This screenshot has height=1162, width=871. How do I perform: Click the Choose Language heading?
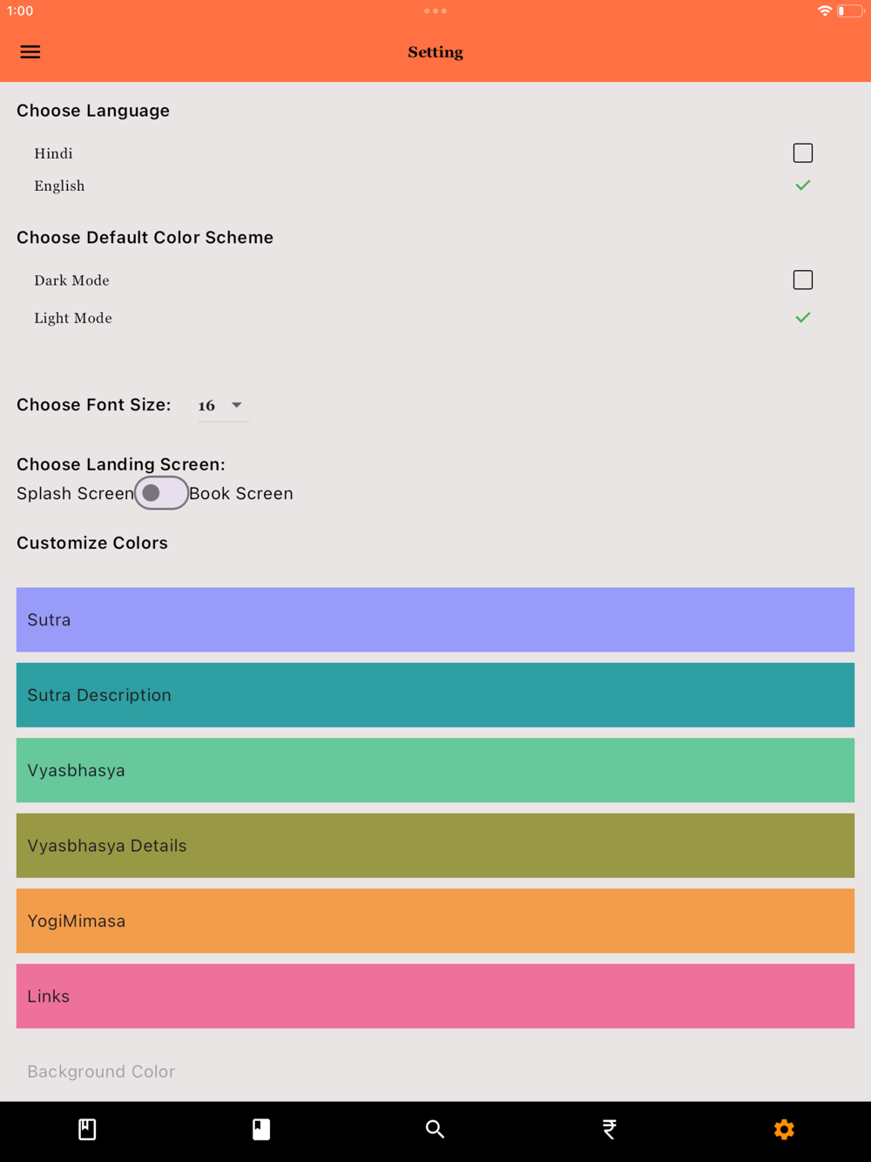(93, 111)
